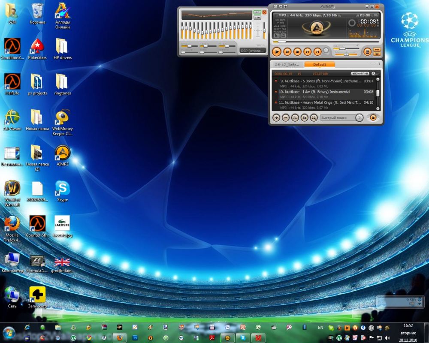Open the ringtones folder
Screen dimensions: 429x343
(62, 84)
